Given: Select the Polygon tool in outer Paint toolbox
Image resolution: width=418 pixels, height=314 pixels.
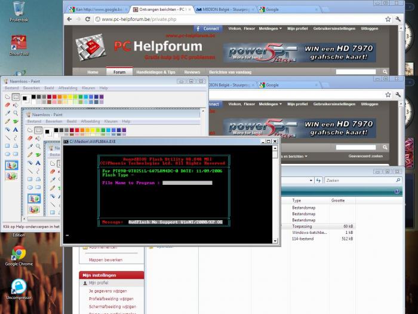Looking at the screenshot, I should (16, 146).
